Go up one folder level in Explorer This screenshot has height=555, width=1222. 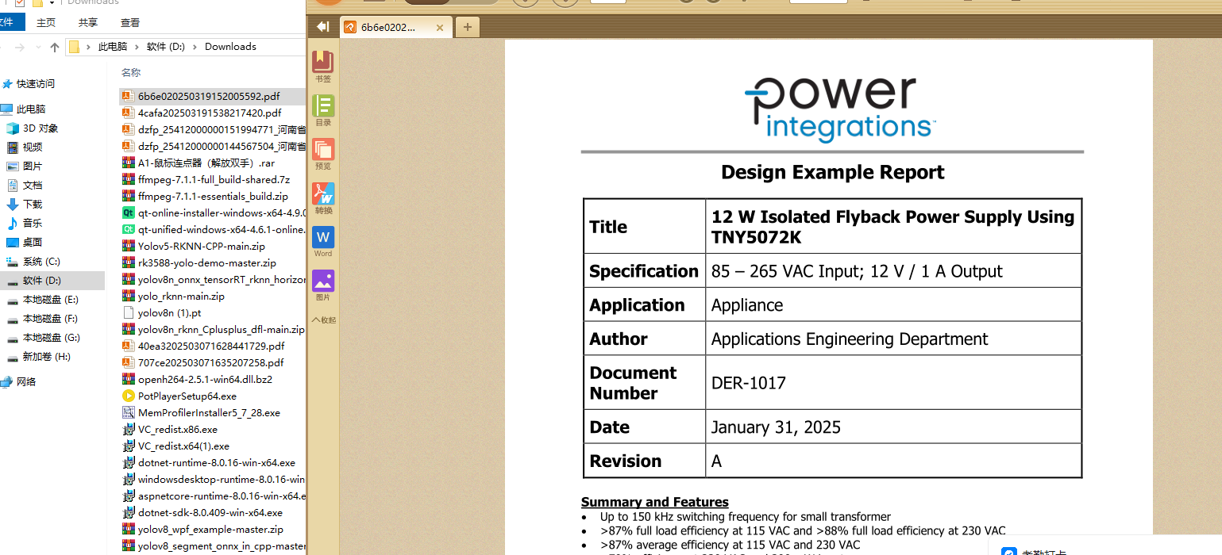point(54,48)
